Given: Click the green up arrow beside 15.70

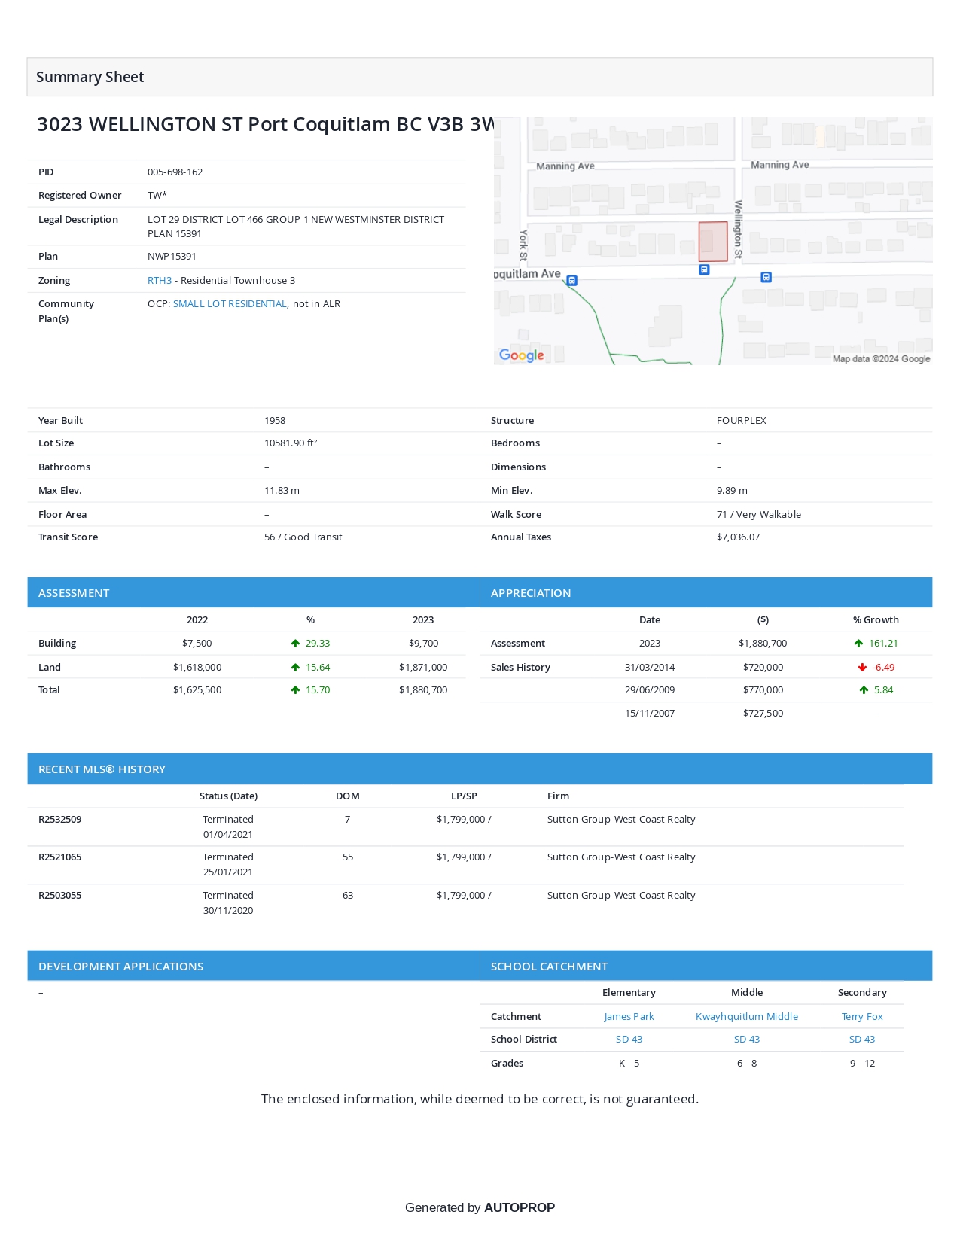Looking at the screenshot, I should (295, 690).
